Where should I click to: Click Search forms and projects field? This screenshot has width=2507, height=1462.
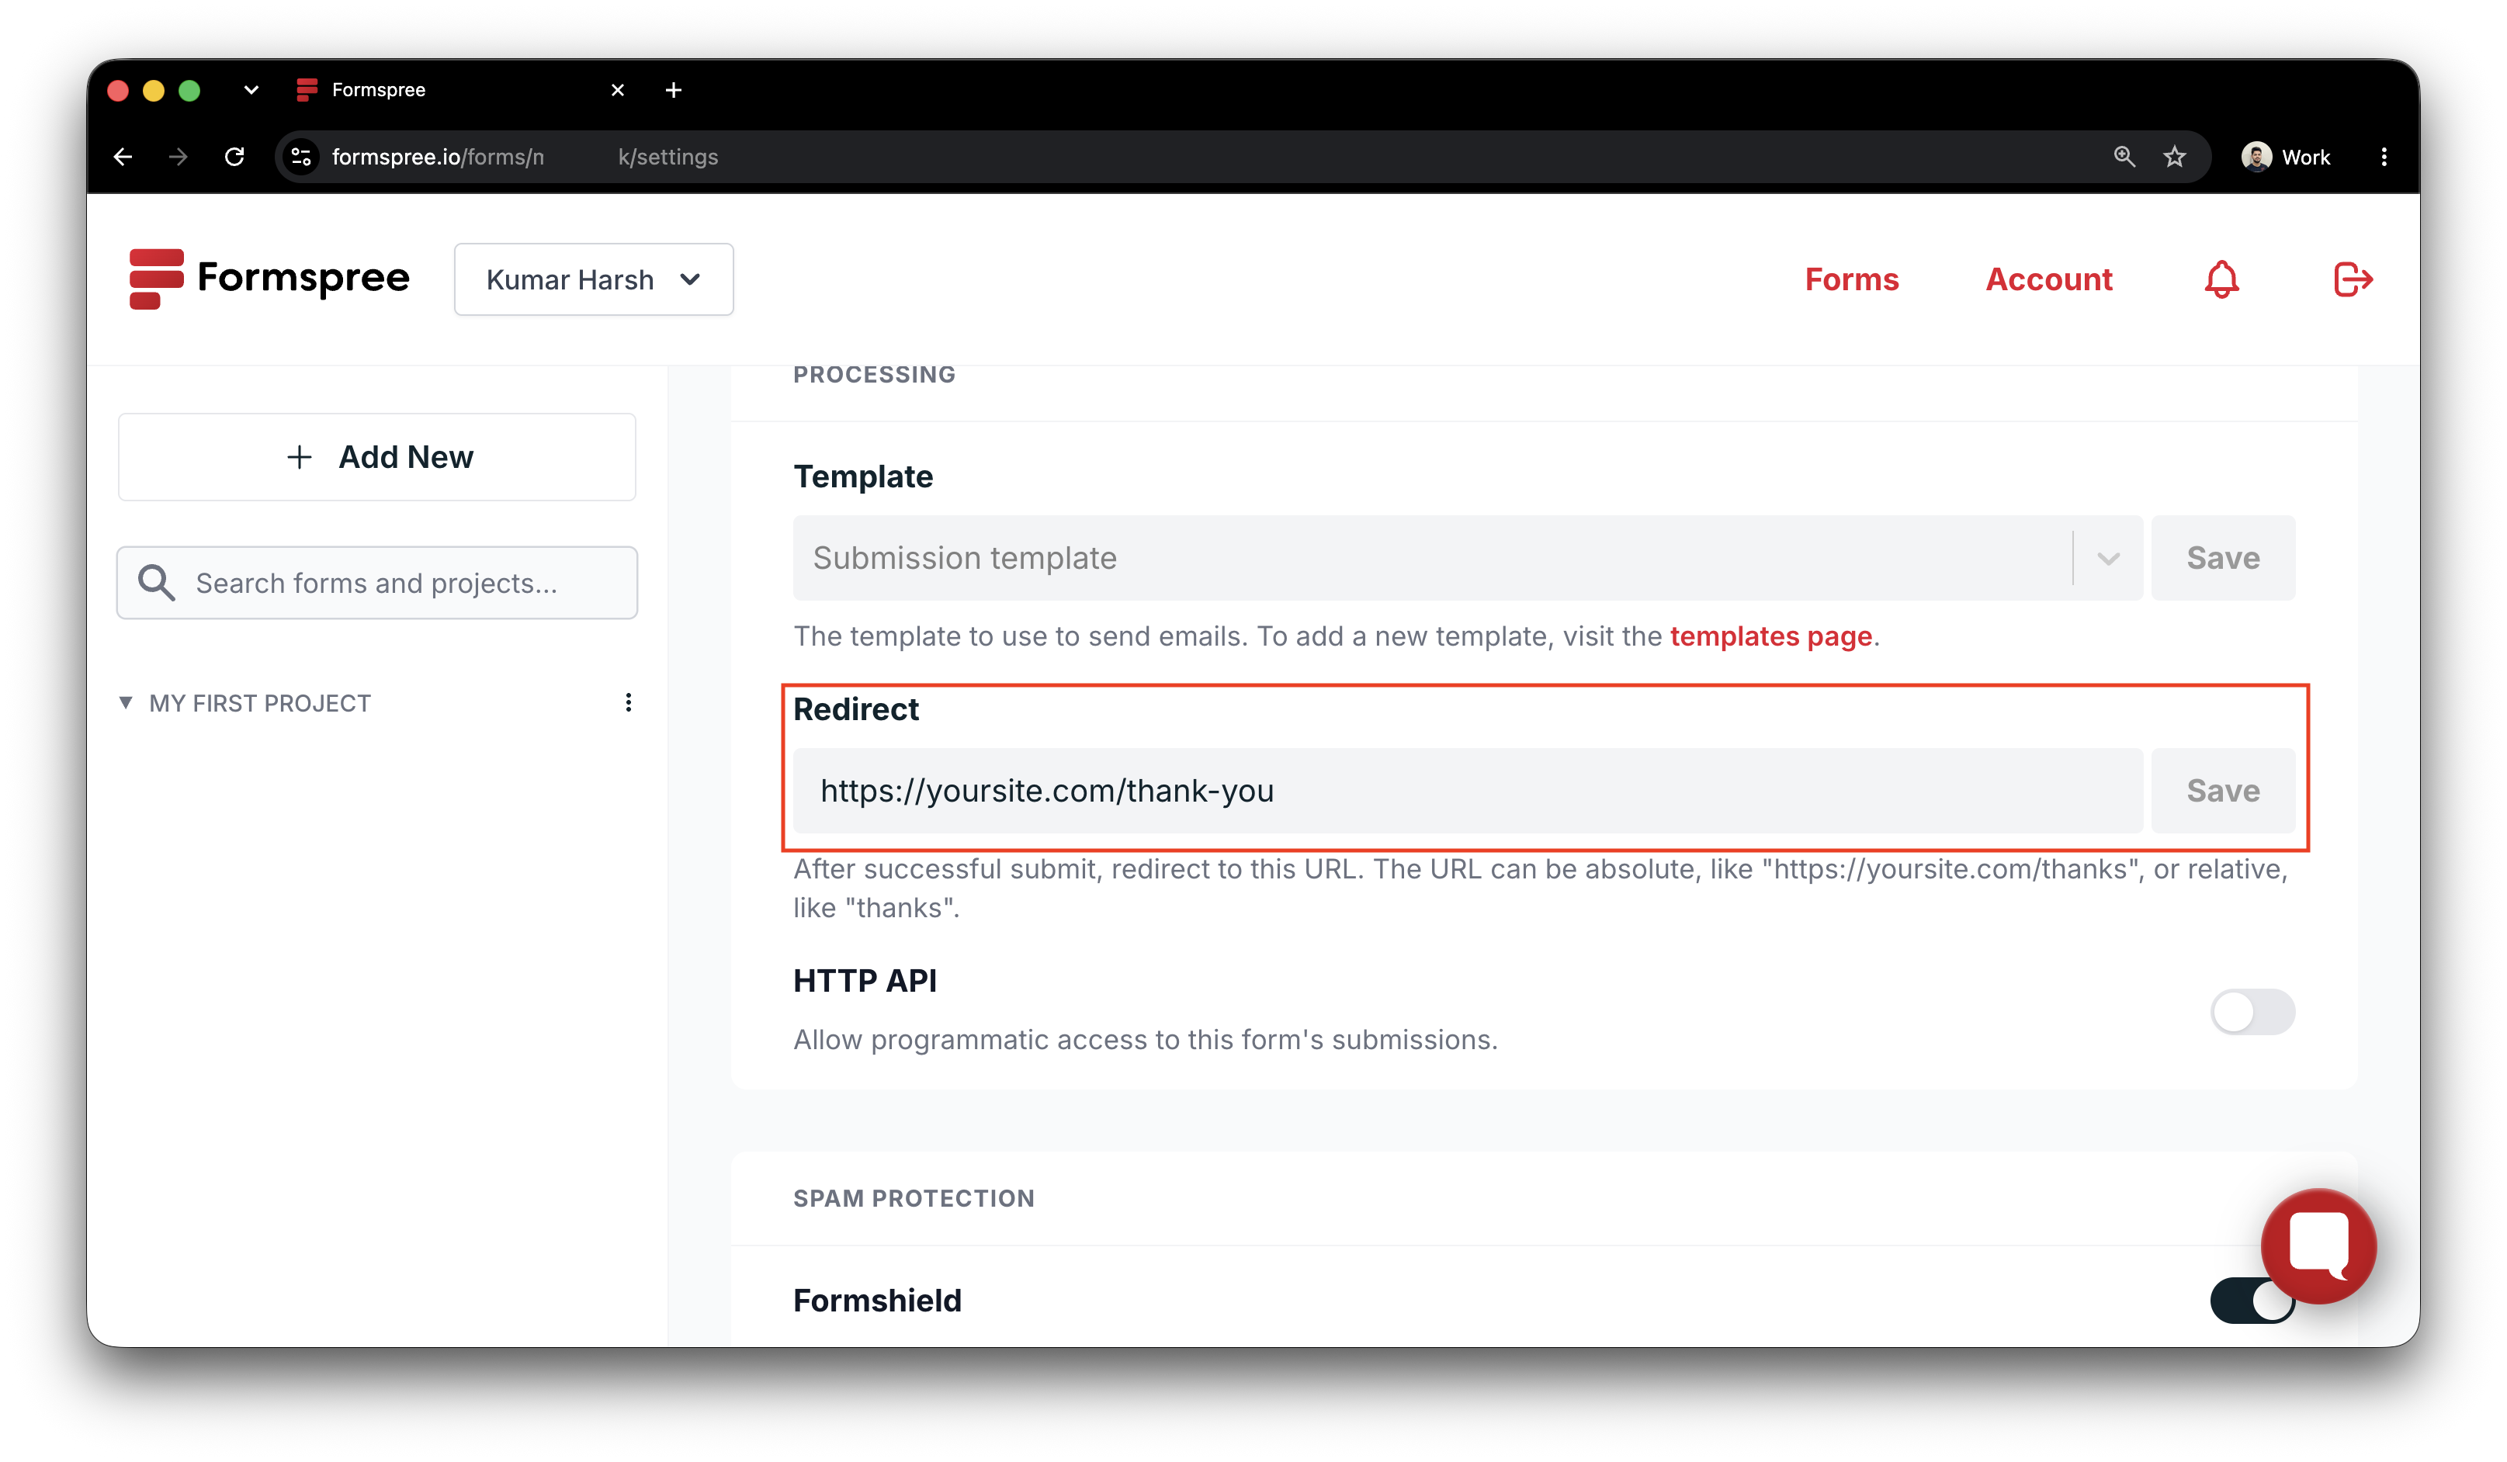point(377,583)
